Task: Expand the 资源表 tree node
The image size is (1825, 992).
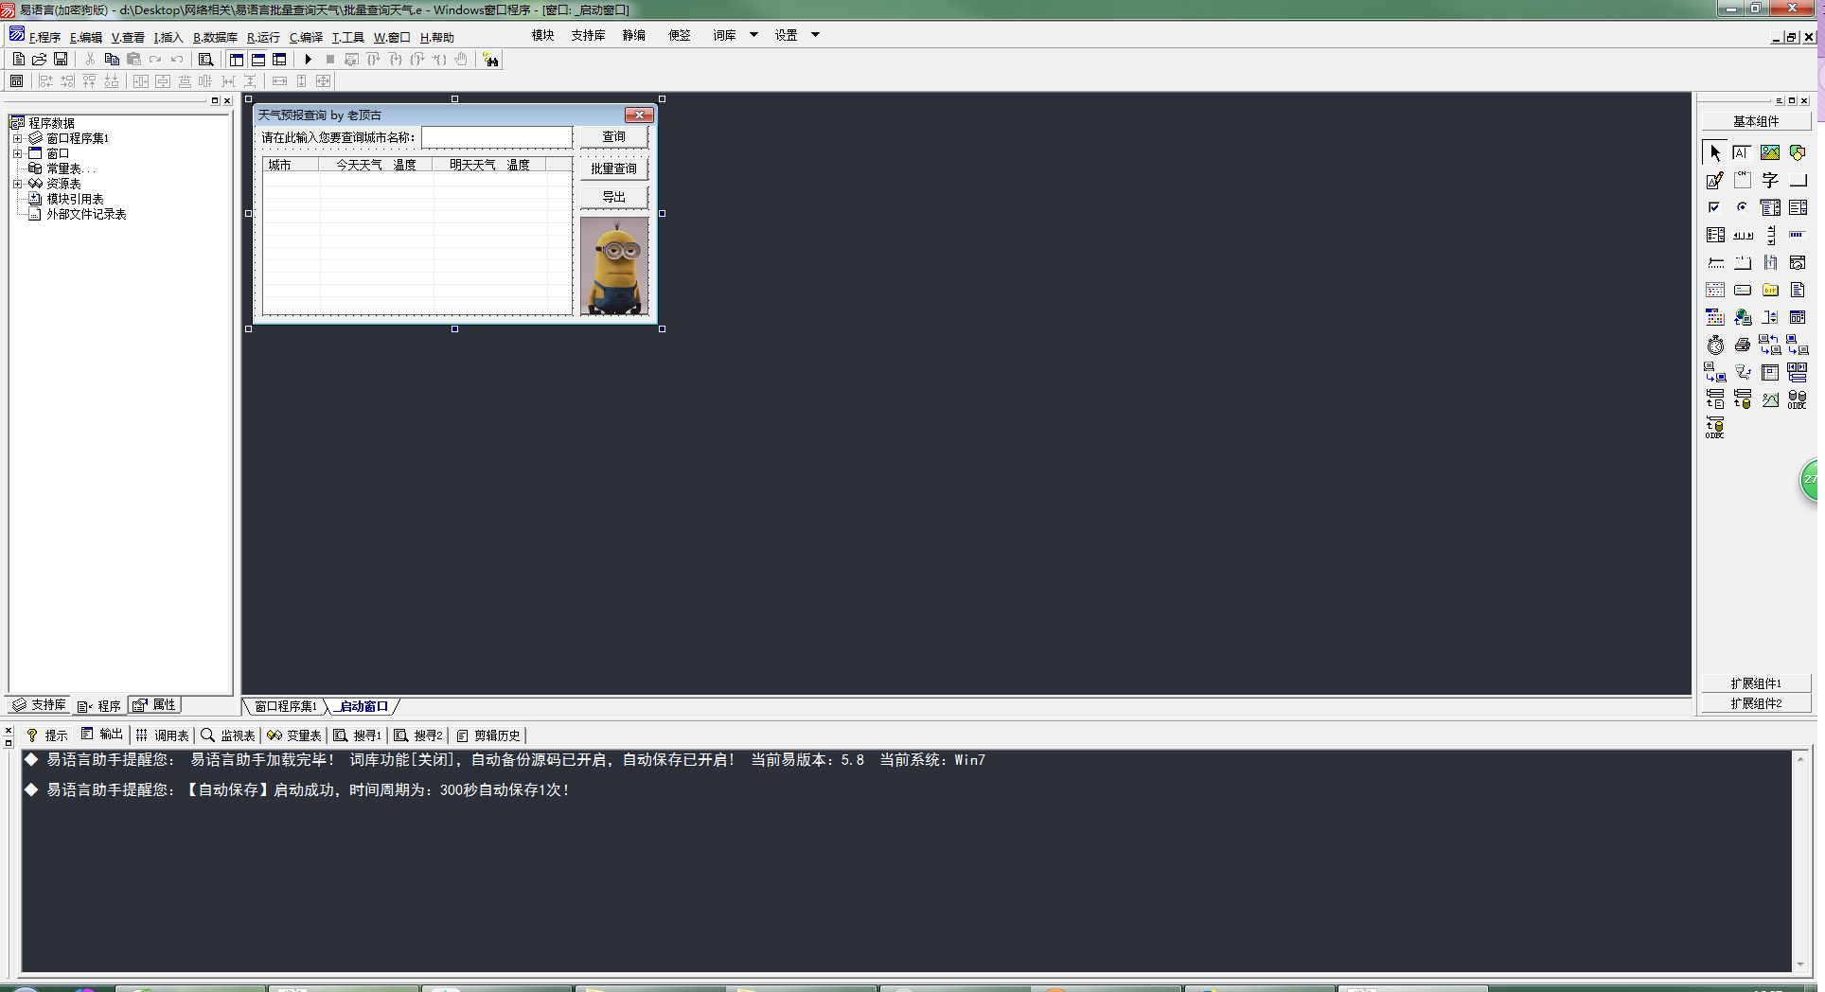Action: coord(17,184)
